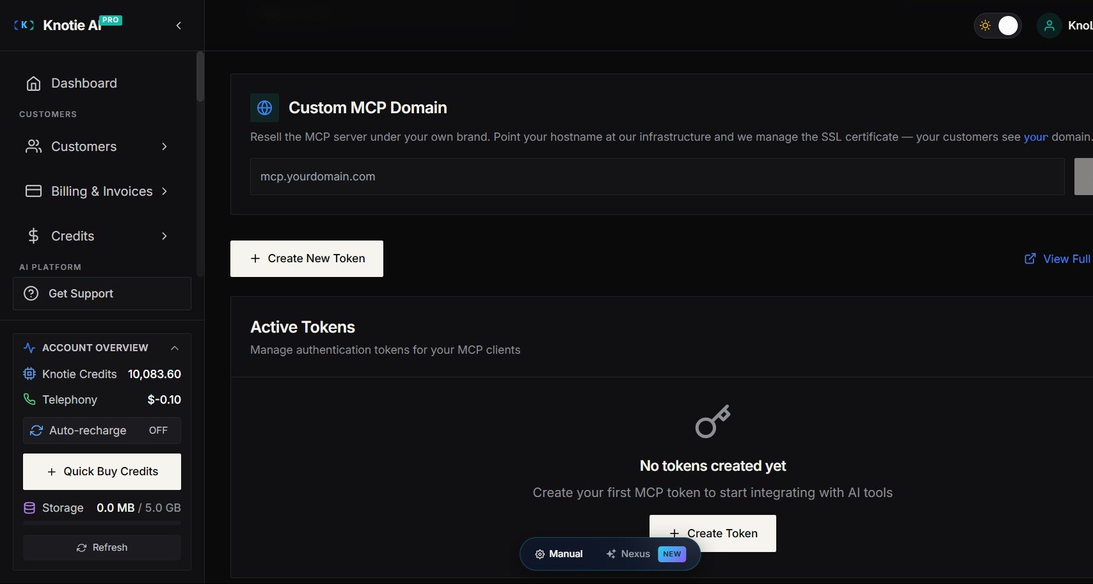
Task: Click the Knotie Credits value 10,083.60
Action: click(154, 374)
